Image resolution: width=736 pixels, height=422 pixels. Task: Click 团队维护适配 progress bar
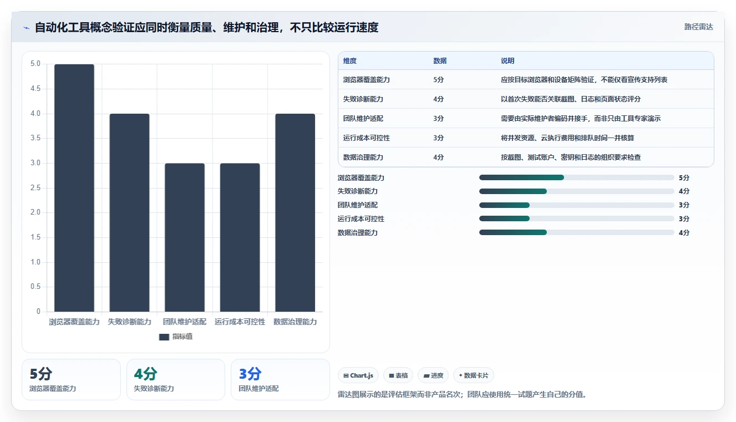[x=576, y=205]
